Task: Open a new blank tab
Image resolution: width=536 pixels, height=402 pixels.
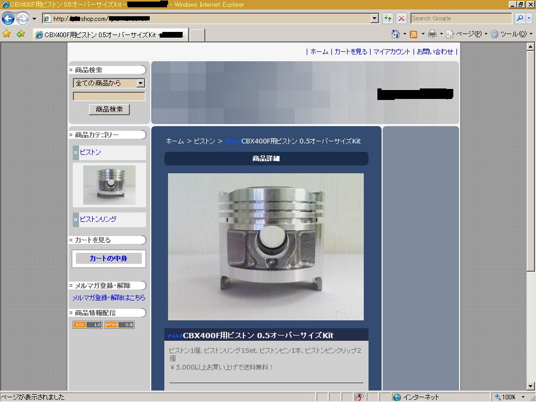Action: [x=197, y=35]
